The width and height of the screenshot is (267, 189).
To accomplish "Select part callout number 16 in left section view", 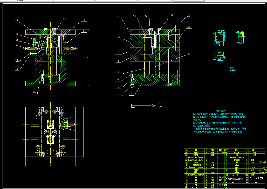I will tap(17, 40).
